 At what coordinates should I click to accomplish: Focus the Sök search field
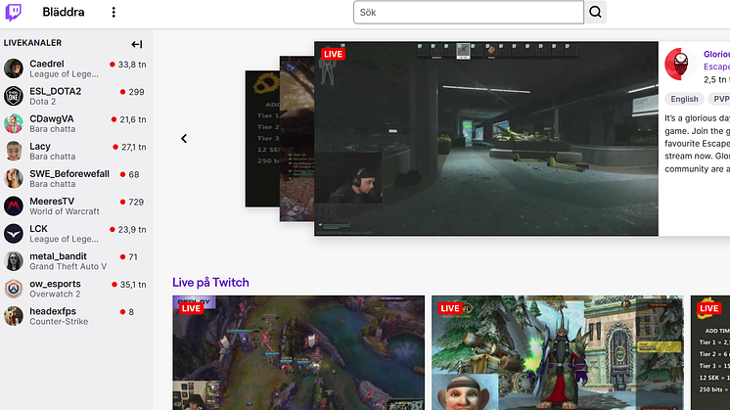pos(469,12)
